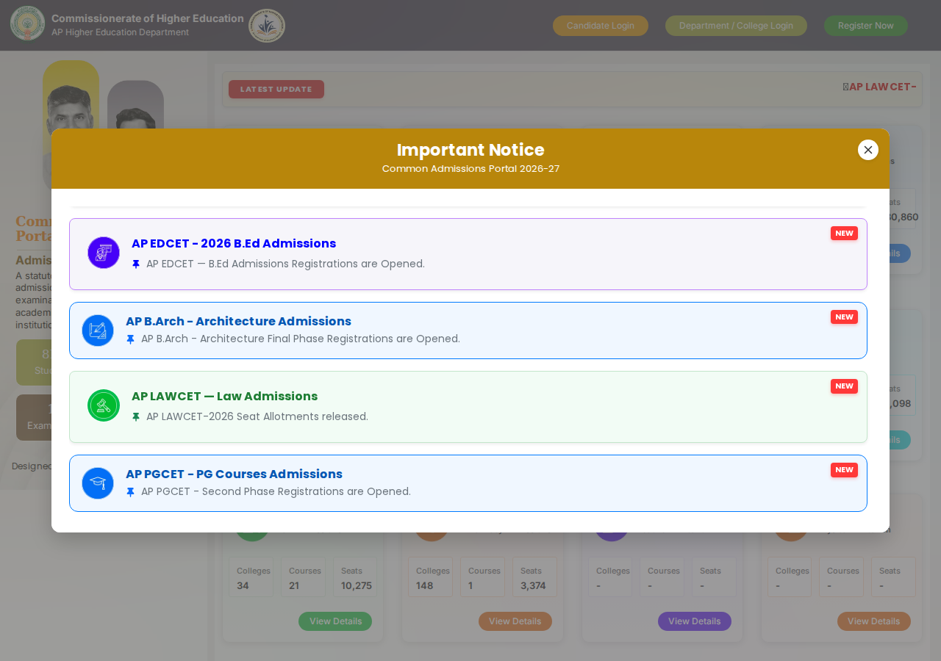Image resolution: width=941 pixels, height=661 pixels.
Task: Click the Seats 10,275 stat box
Action: (x=355, y=577)
